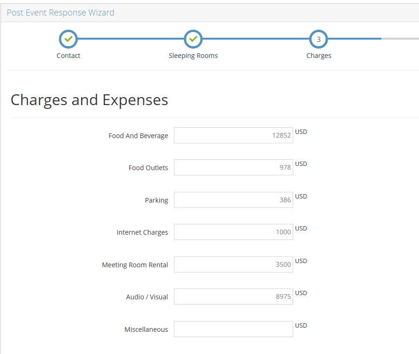Click the Food And Beverage label text
The image size is (419, 354).
[x=138, y=136]
